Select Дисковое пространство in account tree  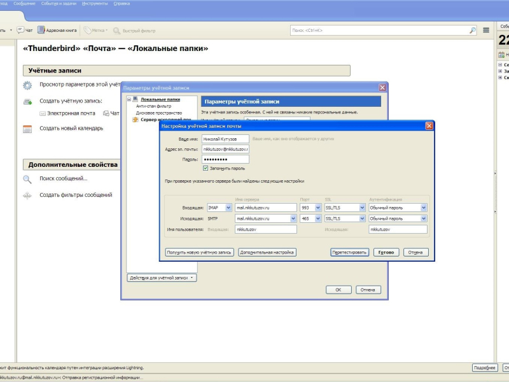pos(159,113)
